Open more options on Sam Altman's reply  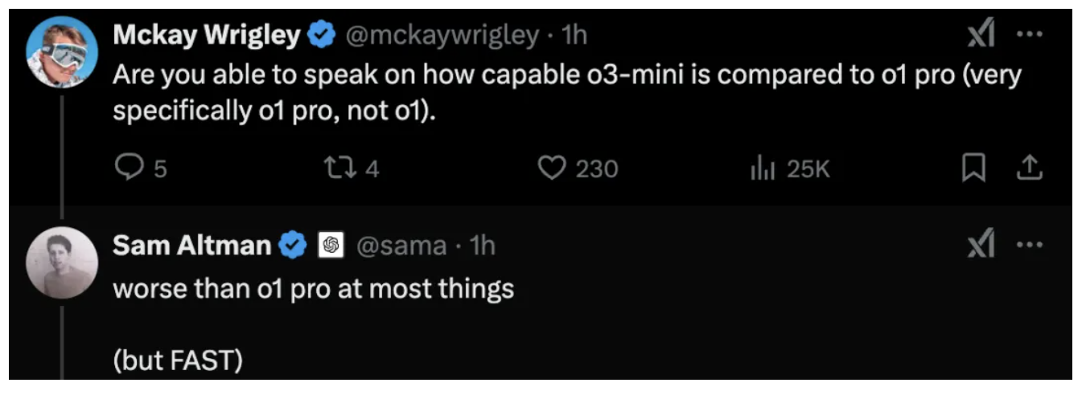[1030, 245]
